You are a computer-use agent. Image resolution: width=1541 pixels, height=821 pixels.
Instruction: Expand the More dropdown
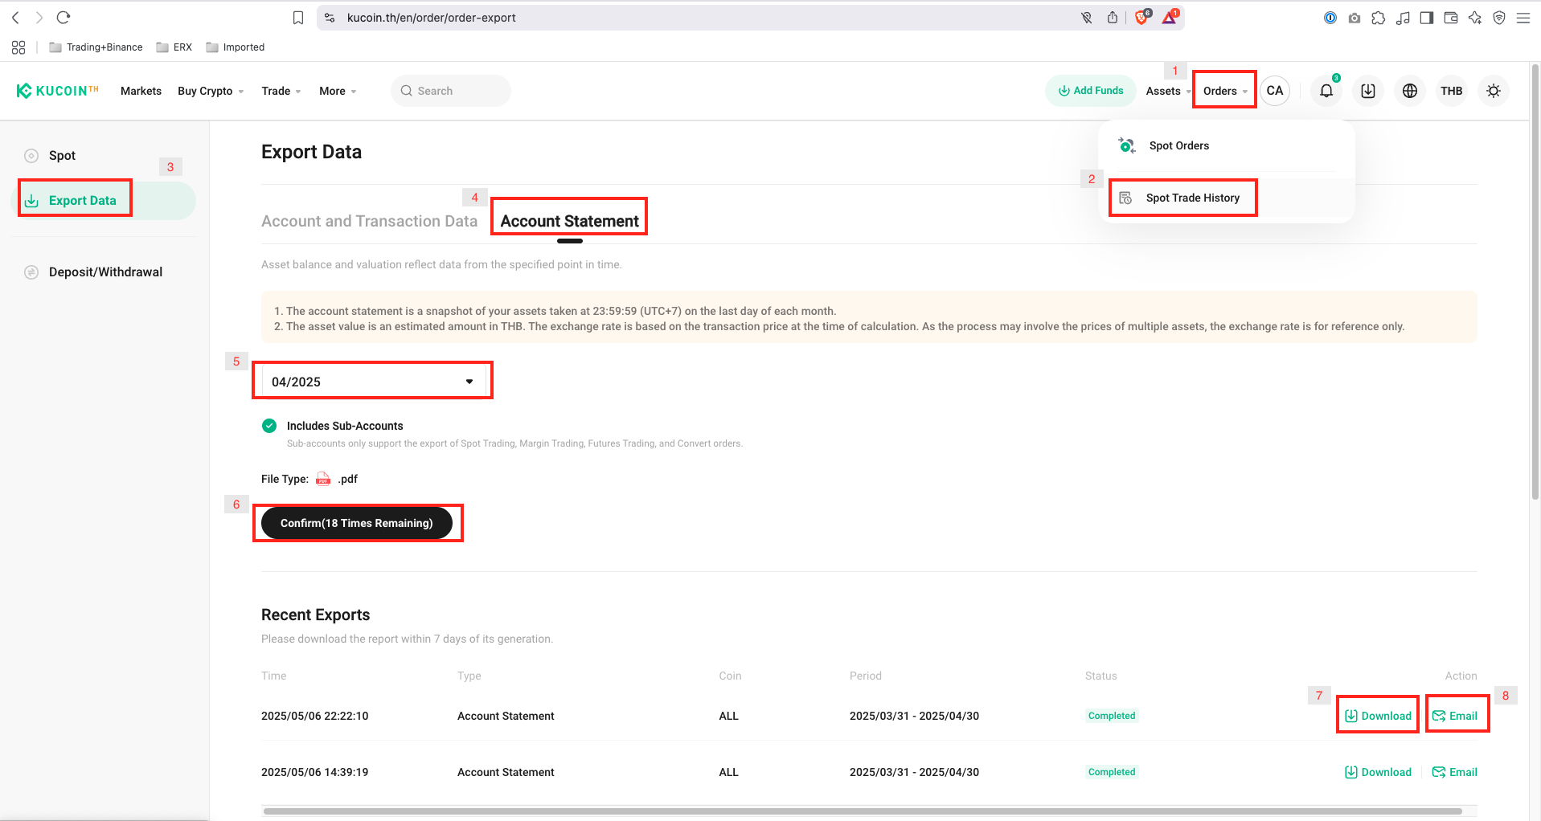337,91
